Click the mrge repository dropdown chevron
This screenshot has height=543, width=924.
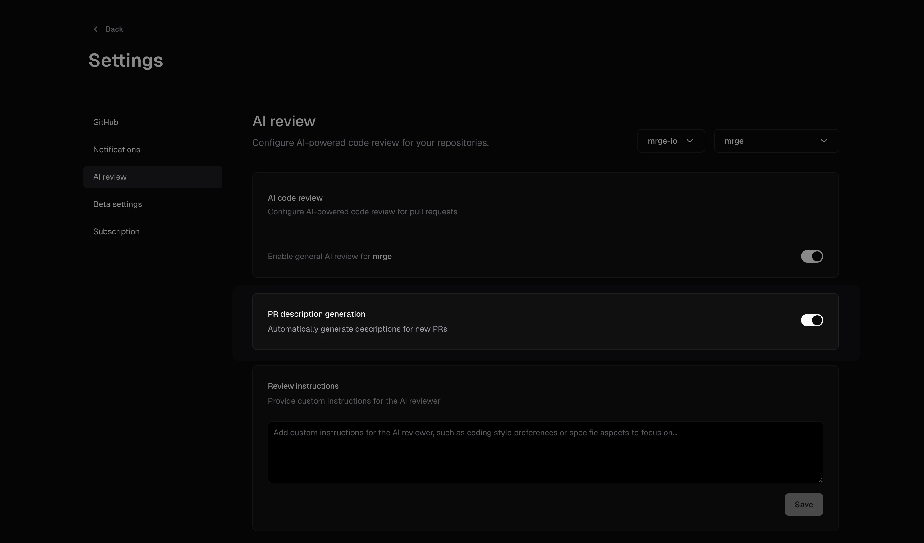[x=824, y=141]
